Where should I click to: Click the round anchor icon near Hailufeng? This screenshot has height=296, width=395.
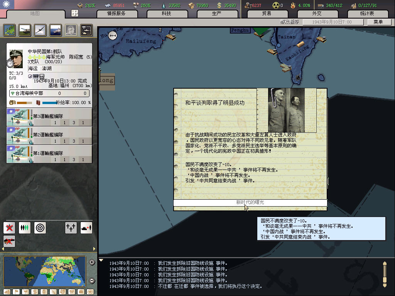click(113, 36)
